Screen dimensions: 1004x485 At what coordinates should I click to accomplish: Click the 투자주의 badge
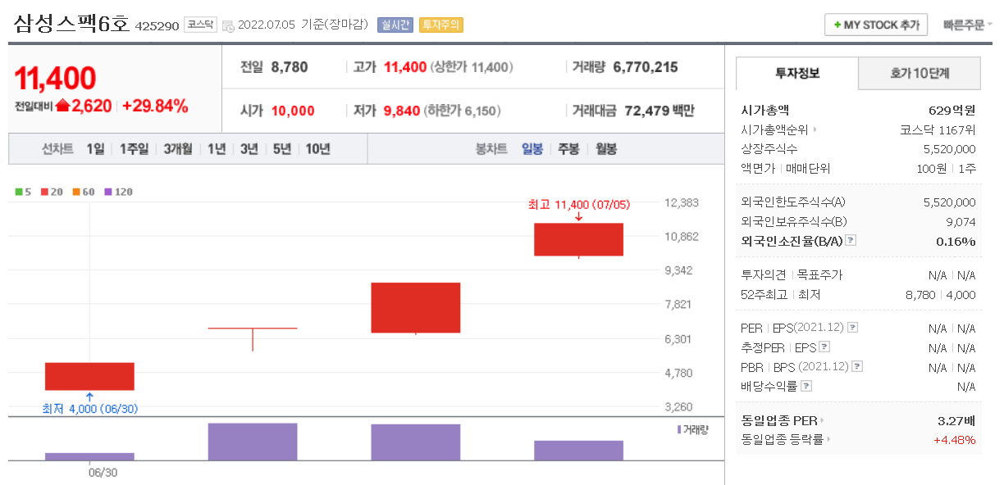click(x=440, y=25)
